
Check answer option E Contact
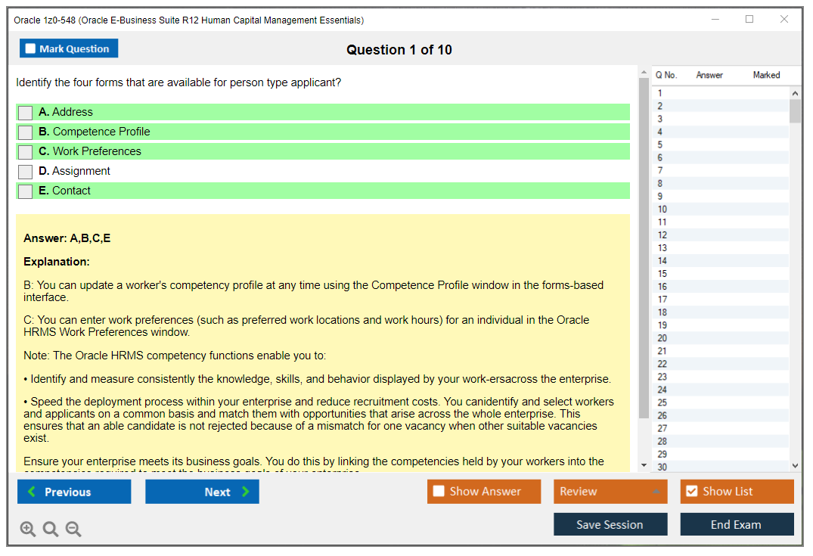click(x=24, y=191)
